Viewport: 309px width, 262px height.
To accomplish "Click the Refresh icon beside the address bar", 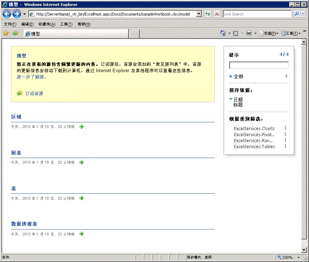I will pos(208,14).
